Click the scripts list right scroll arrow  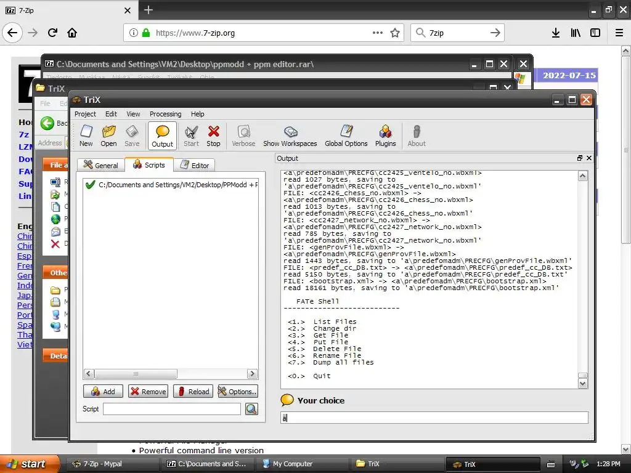[252, 374]
